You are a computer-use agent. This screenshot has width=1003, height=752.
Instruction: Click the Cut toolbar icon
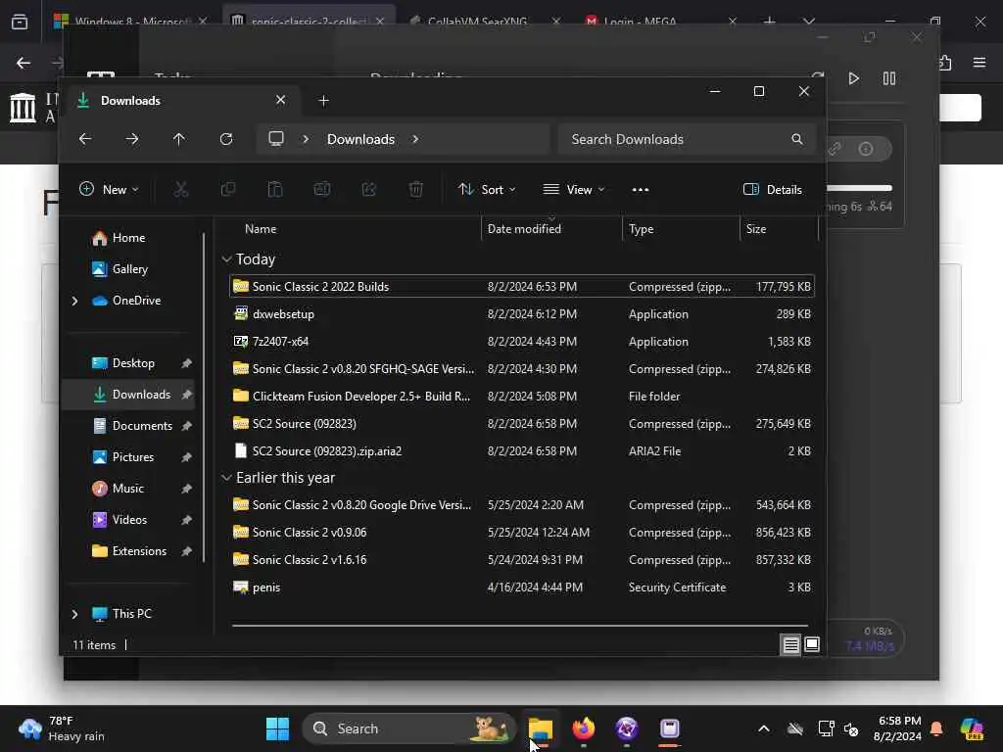tap(181, 189)
